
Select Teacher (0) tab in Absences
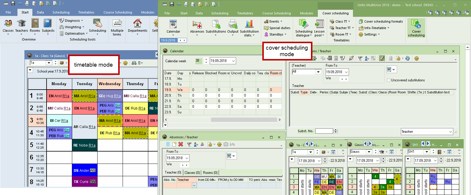[173, 172]
